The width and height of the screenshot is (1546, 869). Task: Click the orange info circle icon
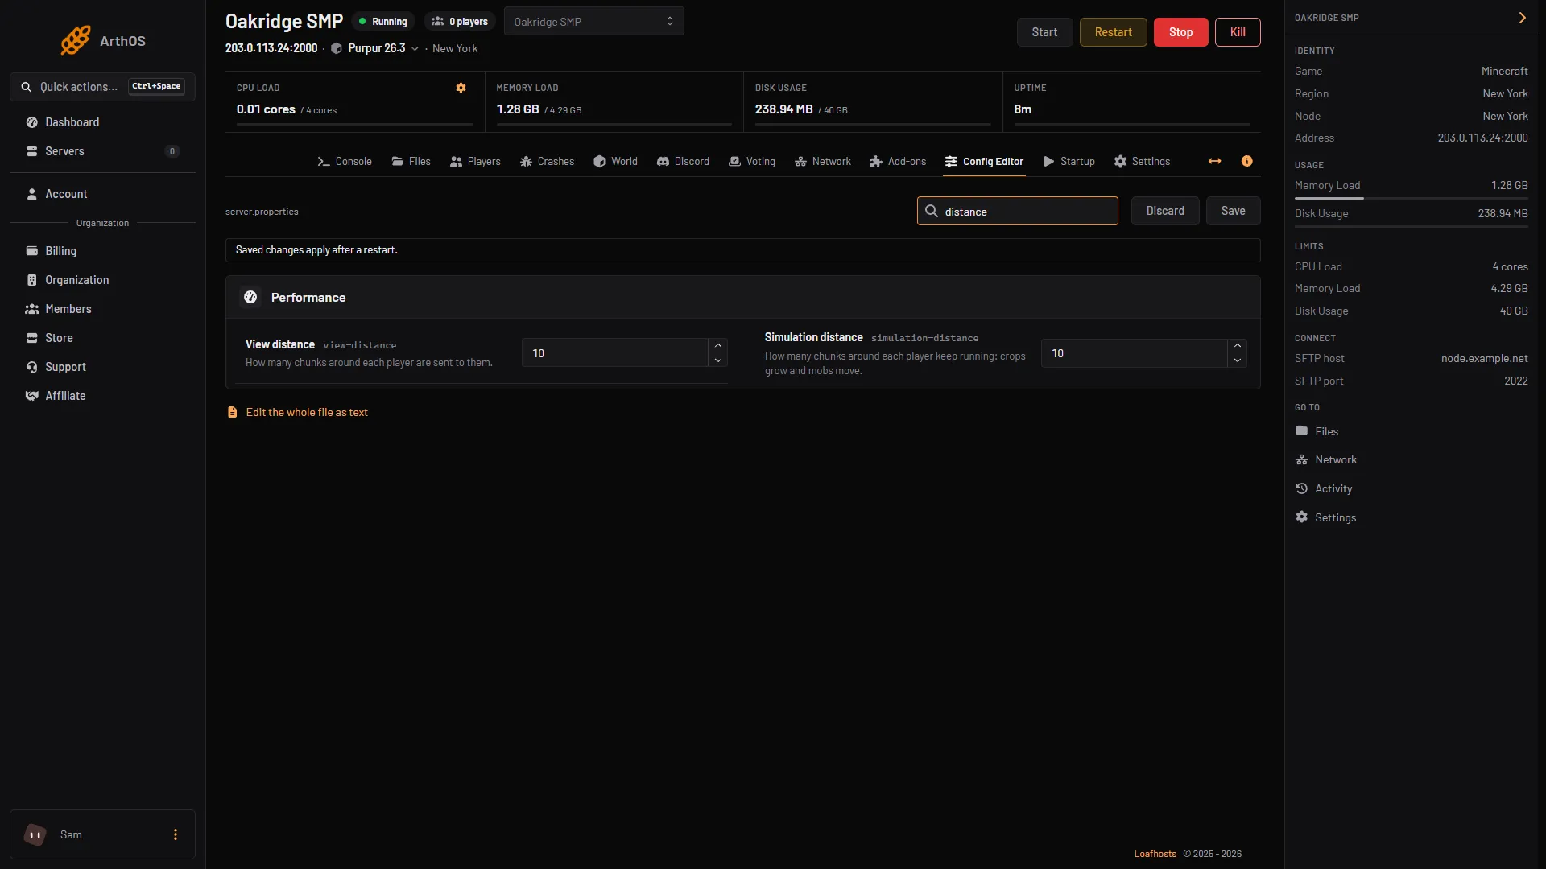pyautogui.click(x=1246, y=161)
